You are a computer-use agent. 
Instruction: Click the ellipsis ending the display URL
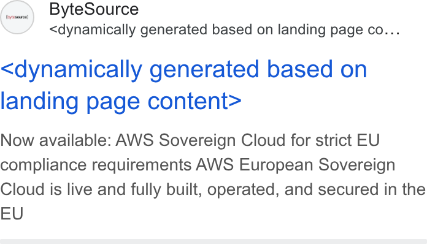(x=392, y=32)
